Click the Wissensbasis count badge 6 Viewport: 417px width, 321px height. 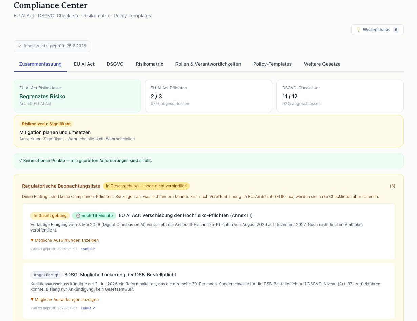point(396,30)
